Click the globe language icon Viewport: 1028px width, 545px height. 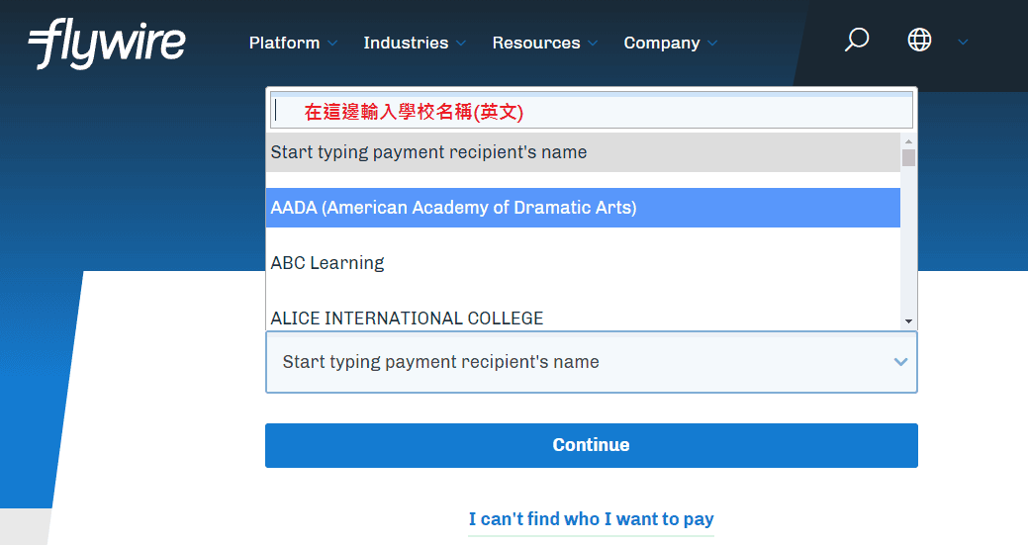pyautogui.click(x=919, y=41)
